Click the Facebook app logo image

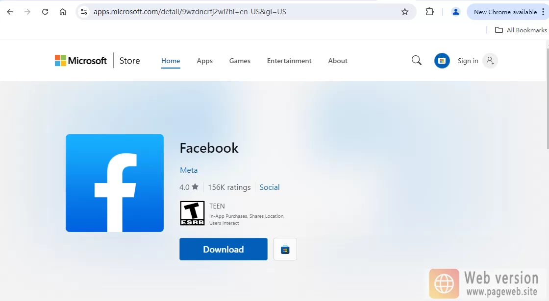(x=115, y=183)
